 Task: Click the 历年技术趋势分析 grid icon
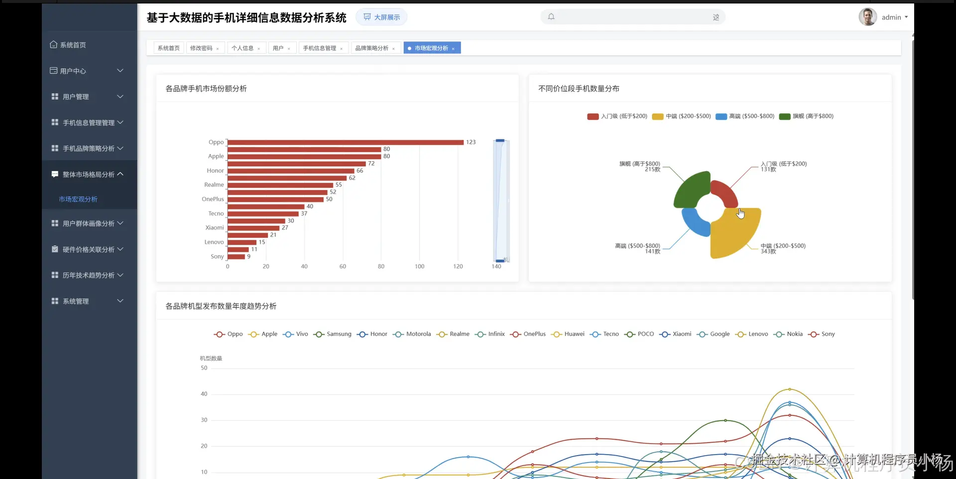[x=55, y=275]
